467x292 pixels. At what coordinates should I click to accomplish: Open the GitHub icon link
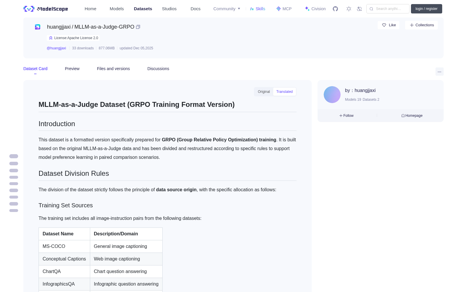[335, 9]
